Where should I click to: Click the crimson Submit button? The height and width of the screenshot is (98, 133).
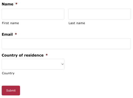[x=11, y=90]
